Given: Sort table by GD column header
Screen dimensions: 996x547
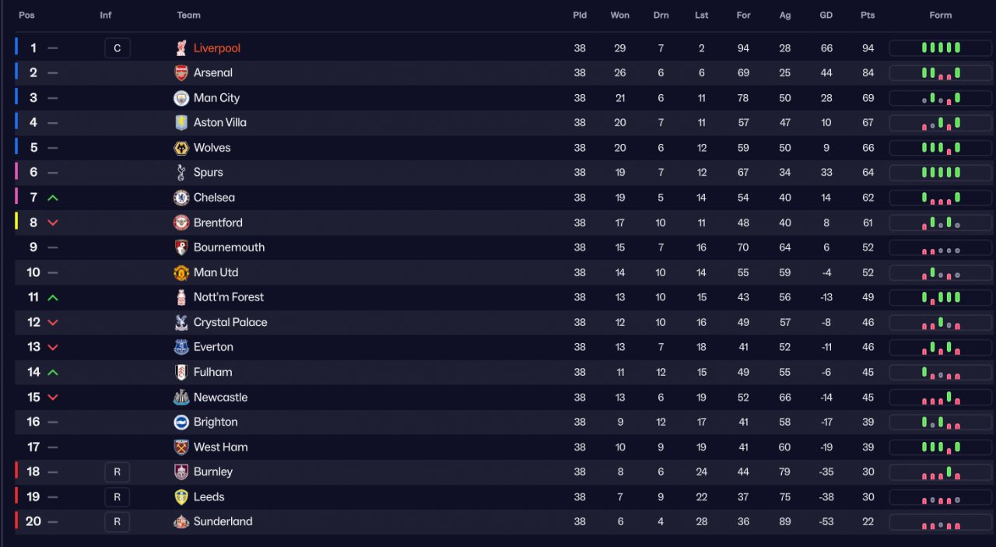Looking at the screenshot, I should [826, 15].
